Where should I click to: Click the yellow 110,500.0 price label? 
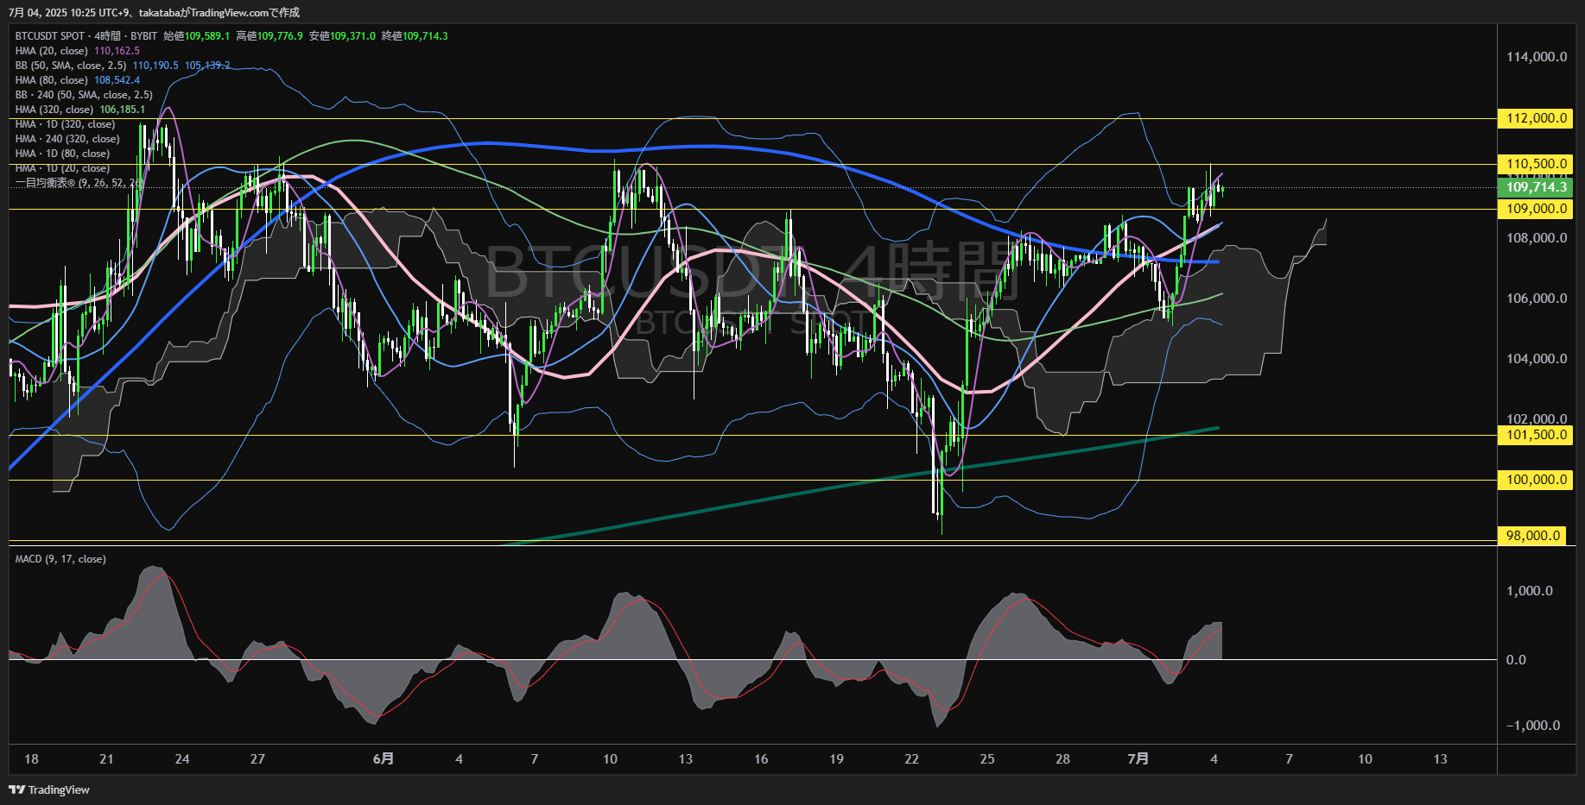click(x=1537, y=164)
